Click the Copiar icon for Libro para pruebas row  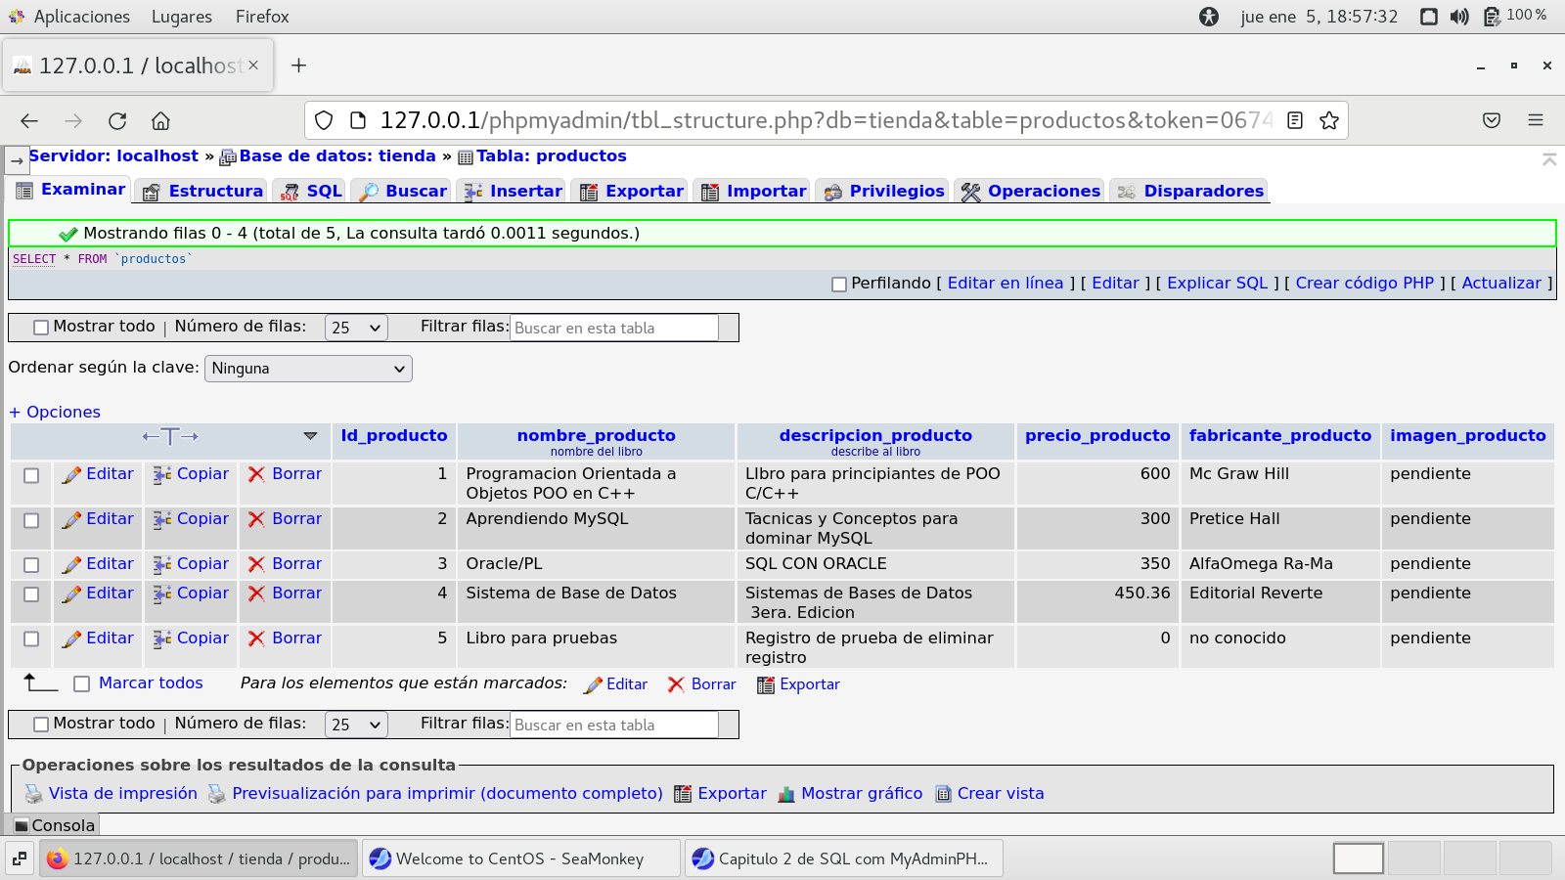tap(162, 638)
